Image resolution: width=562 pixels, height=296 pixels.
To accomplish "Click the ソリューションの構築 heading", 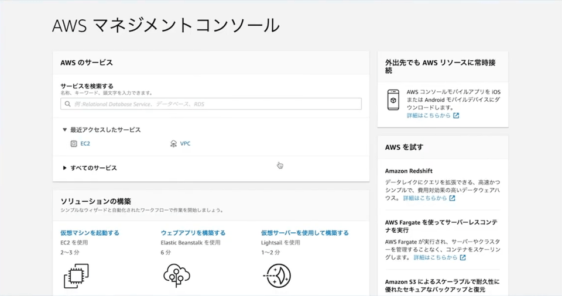I will pos(95,201).
